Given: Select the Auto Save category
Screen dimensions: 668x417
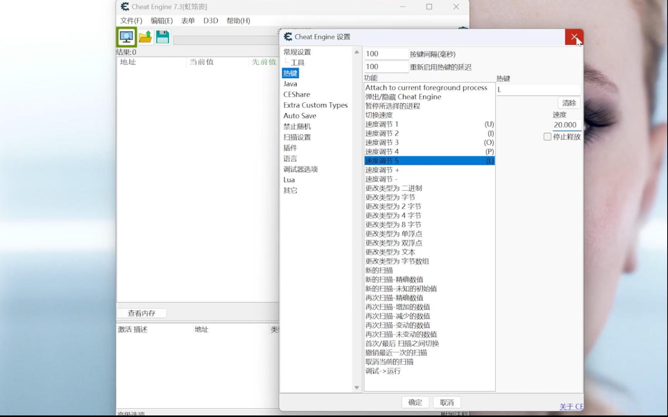Looking at the screenshot, I should 300,115.
